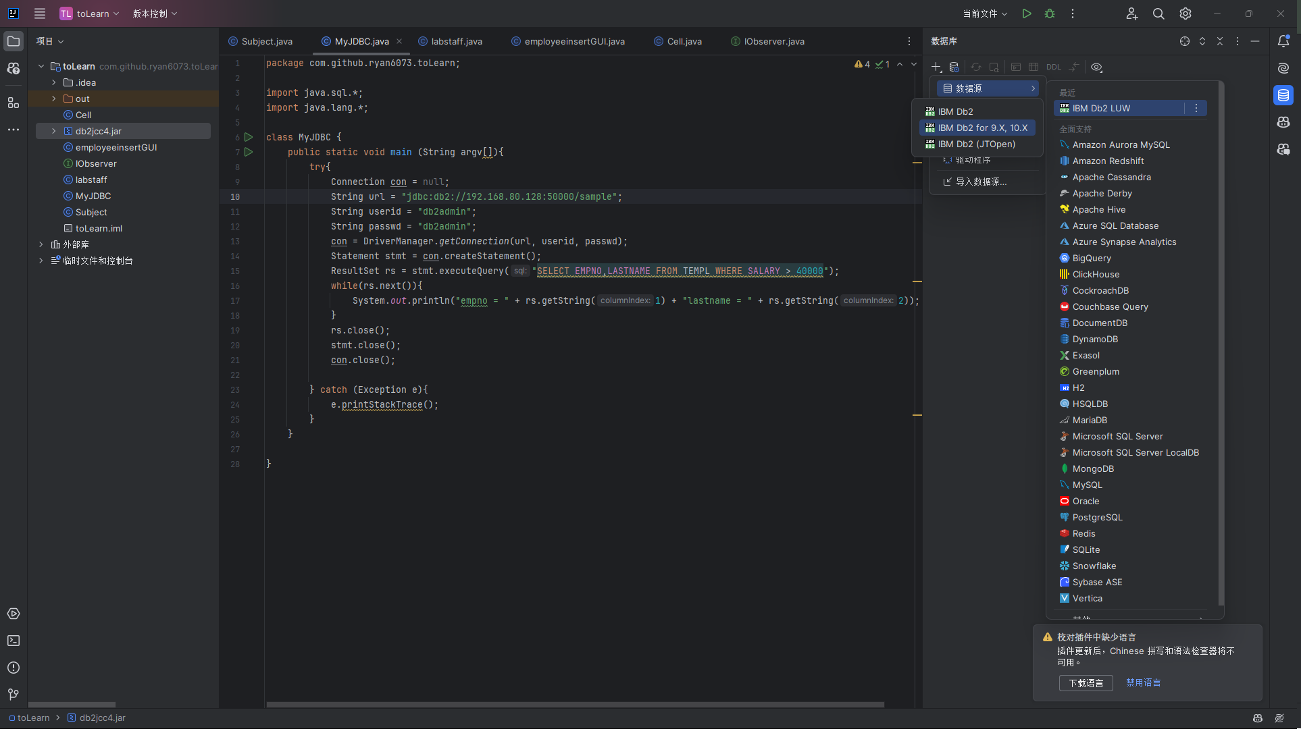Expand the out folder
Screen dimensions: 1301x729
pos(54,99)
